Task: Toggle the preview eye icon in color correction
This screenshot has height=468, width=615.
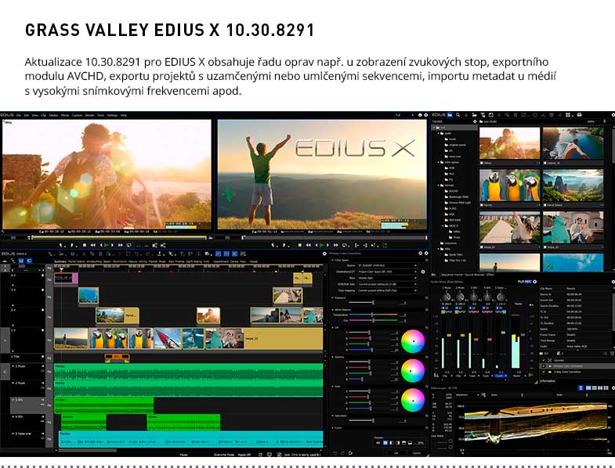Action: point(378,442)
